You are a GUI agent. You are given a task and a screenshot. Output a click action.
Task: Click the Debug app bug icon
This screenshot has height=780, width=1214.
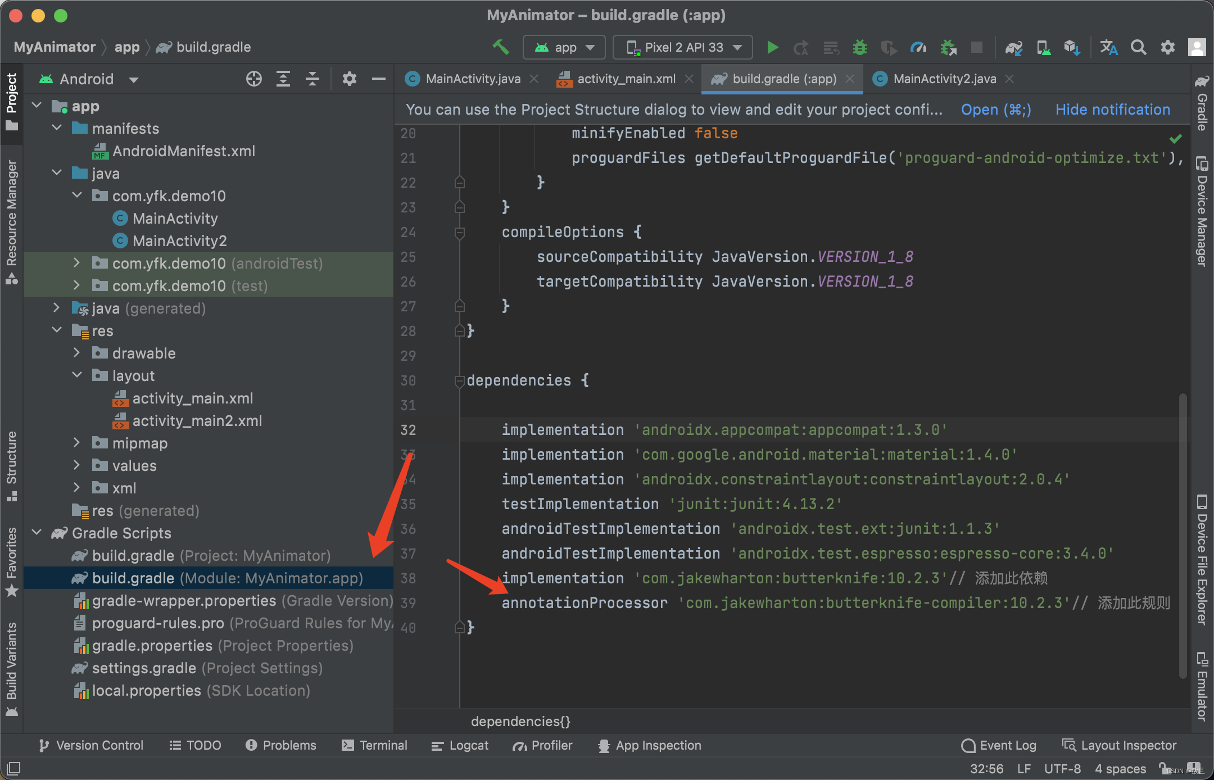point(859,47)
